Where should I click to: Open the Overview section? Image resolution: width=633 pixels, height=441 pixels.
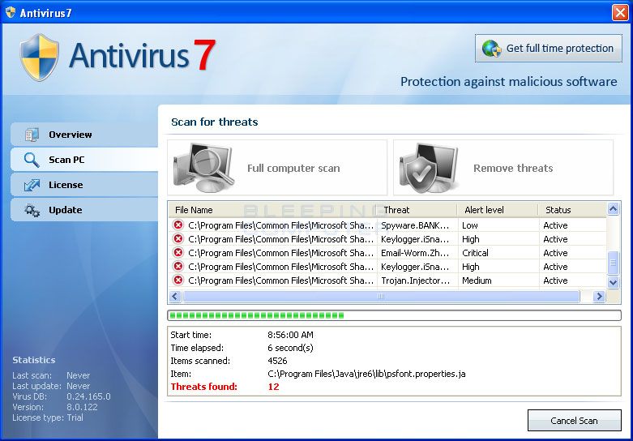pos(84,135)
